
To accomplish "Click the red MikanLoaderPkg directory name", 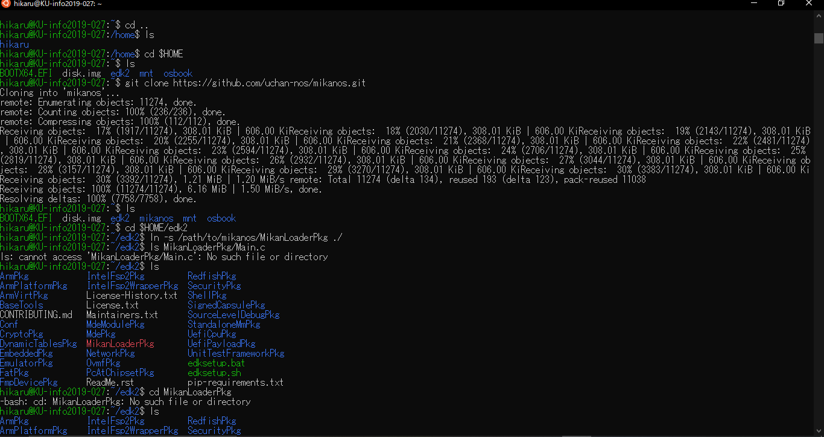I will 119,343.
